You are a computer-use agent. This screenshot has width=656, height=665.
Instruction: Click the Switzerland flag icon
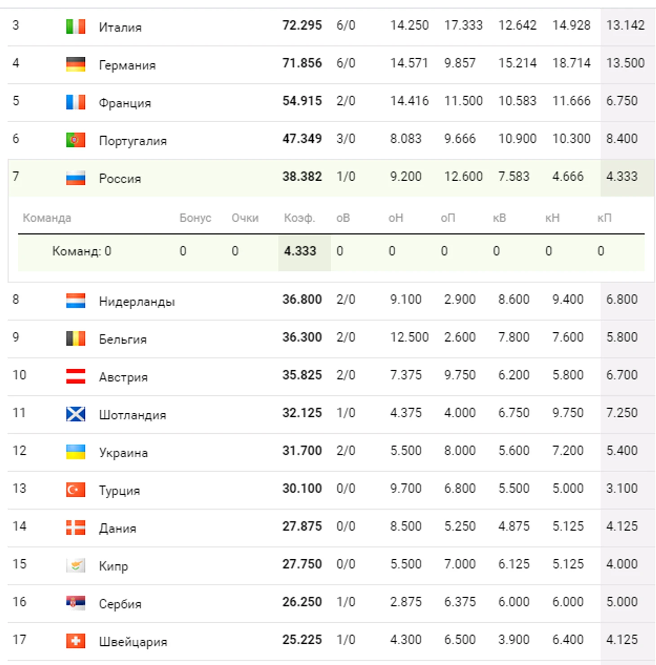75,641
